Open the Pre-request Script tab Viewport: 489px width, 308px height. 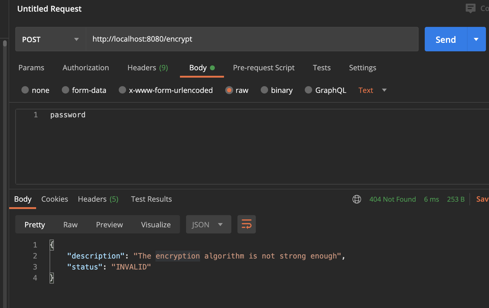[263, 68]
